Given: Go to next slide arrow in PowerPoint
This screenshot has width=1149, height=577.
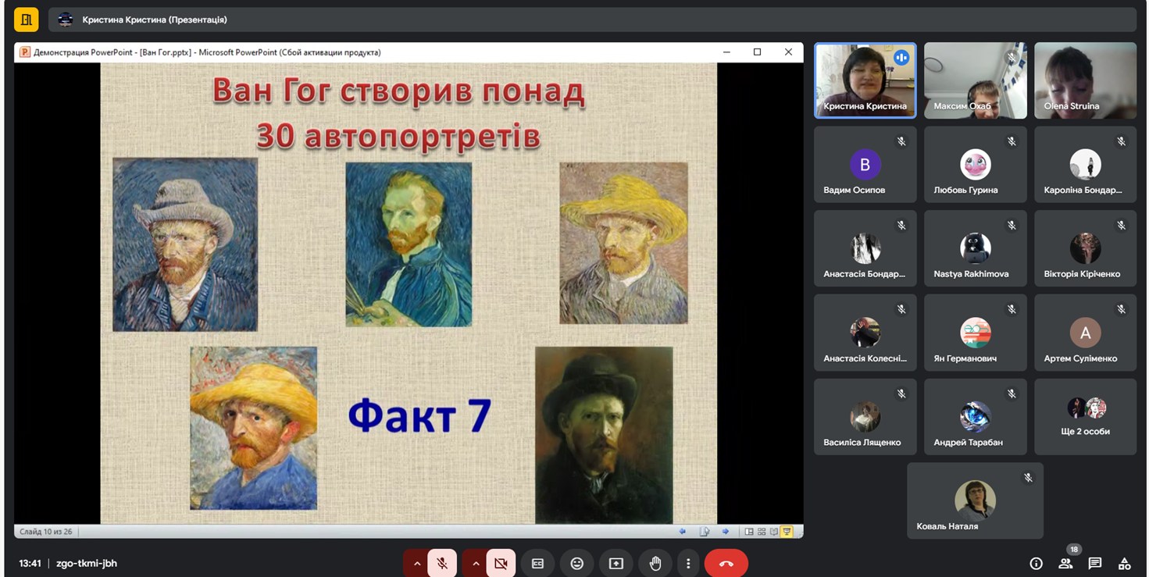Looking at the screenshot, I should point(726,532).
